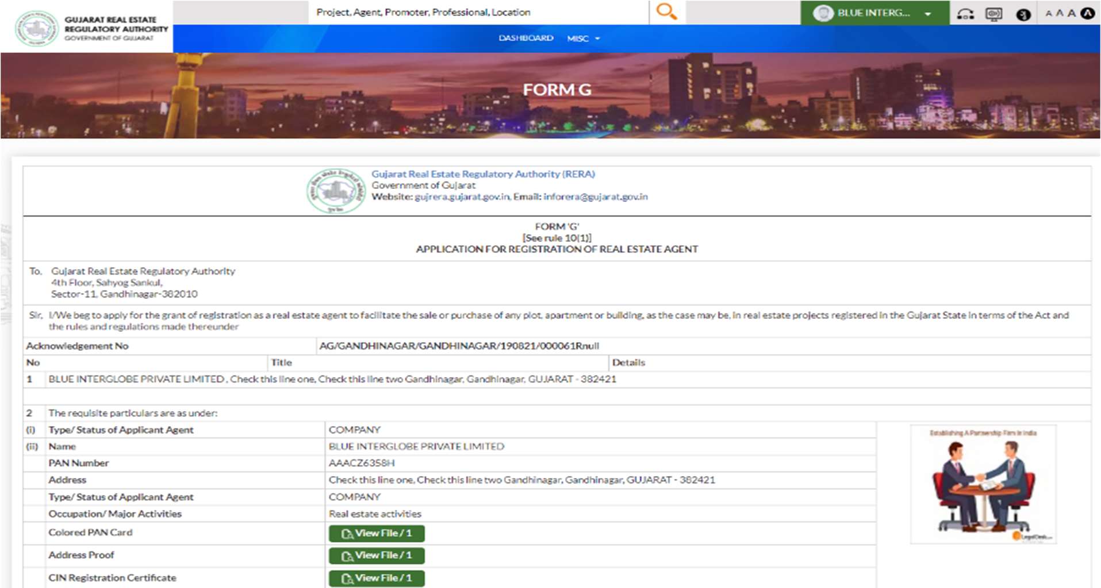The image size is (1101, 588).
Task: Click the inforera@gujarat.gov.in email link
Action: pos(596,196)
